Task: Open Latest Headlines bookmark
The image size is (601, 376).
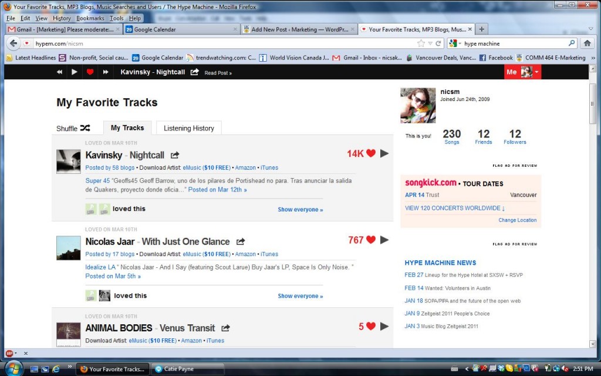Action: click(x=31, y=58)
